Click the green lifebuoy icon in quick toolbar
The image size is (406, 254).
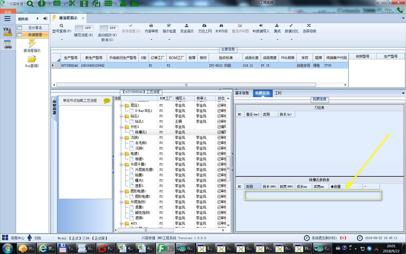(x=42, y=4)
